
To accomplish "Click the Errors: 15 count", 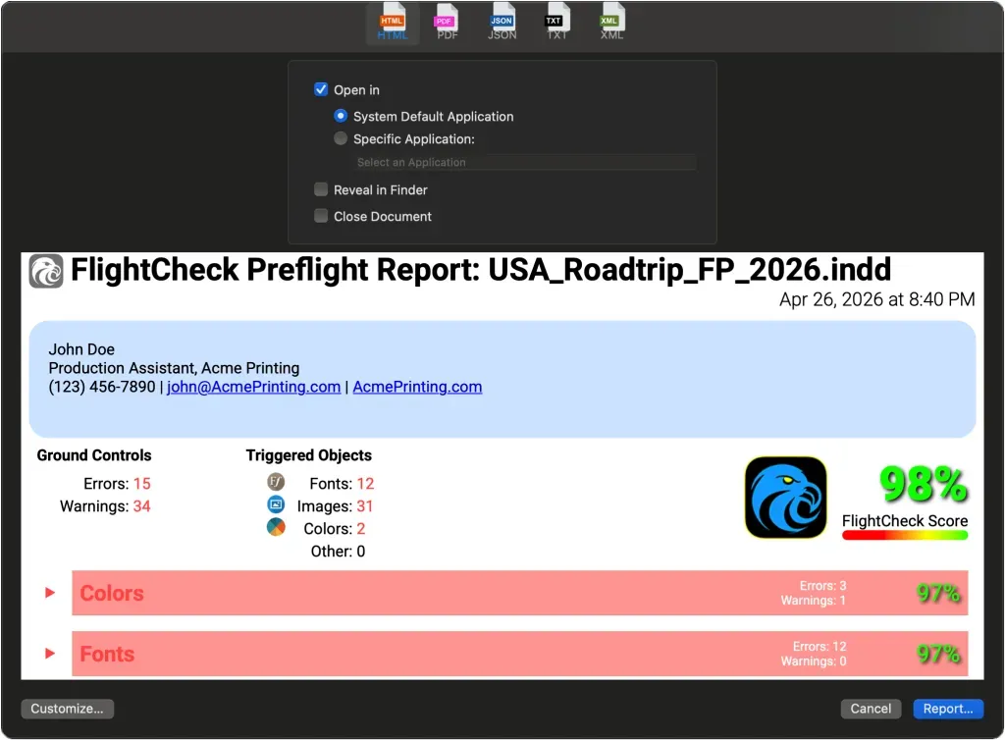I will click(x=118, y=484).
